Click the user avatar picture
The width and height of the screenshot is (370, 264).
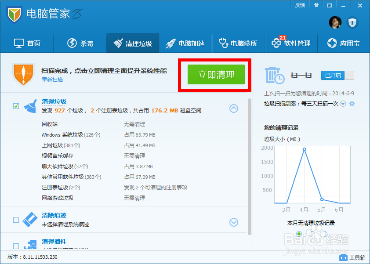[x=335, y=22]
